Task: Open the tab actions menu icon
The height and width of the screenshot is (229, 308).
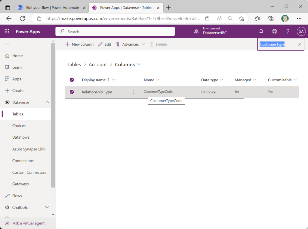Action: point(8,8)
